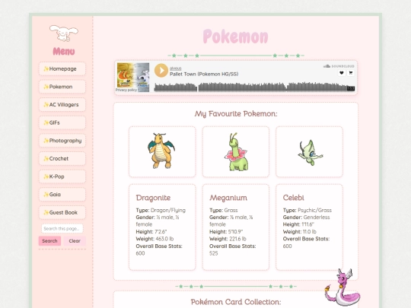Click the Meganium card heading
Image resolution: width=411 pixels, height=308 pixels.
tap(228, 198)
